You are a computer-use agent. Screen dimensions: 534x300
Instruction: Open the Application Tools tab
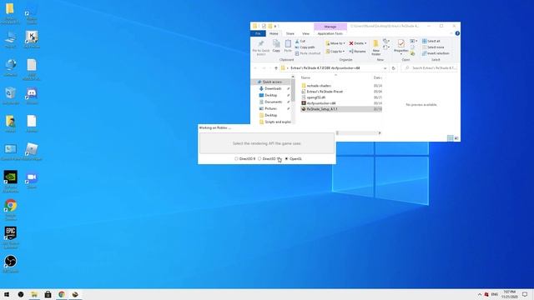pos(330,33)
